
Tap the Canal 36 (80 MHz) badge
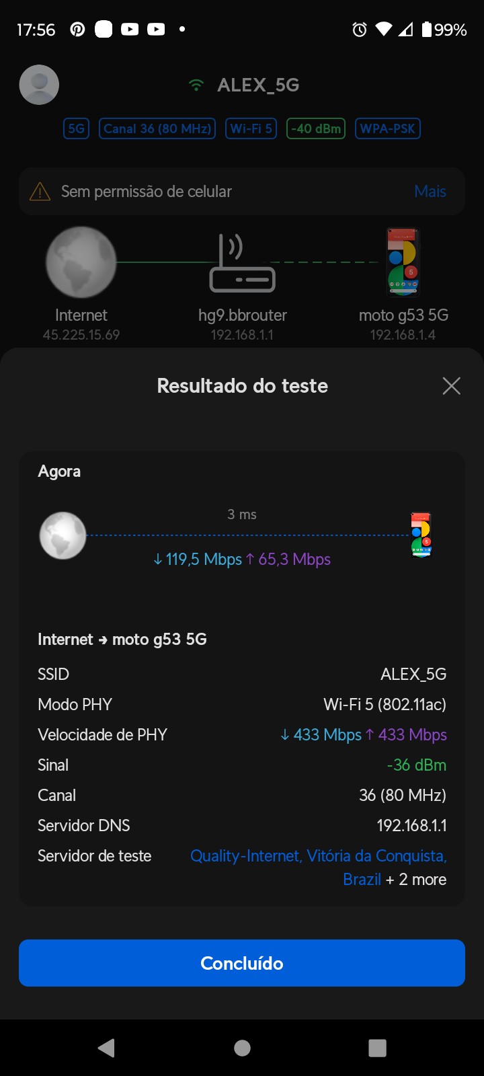click(x=157, y=128)
